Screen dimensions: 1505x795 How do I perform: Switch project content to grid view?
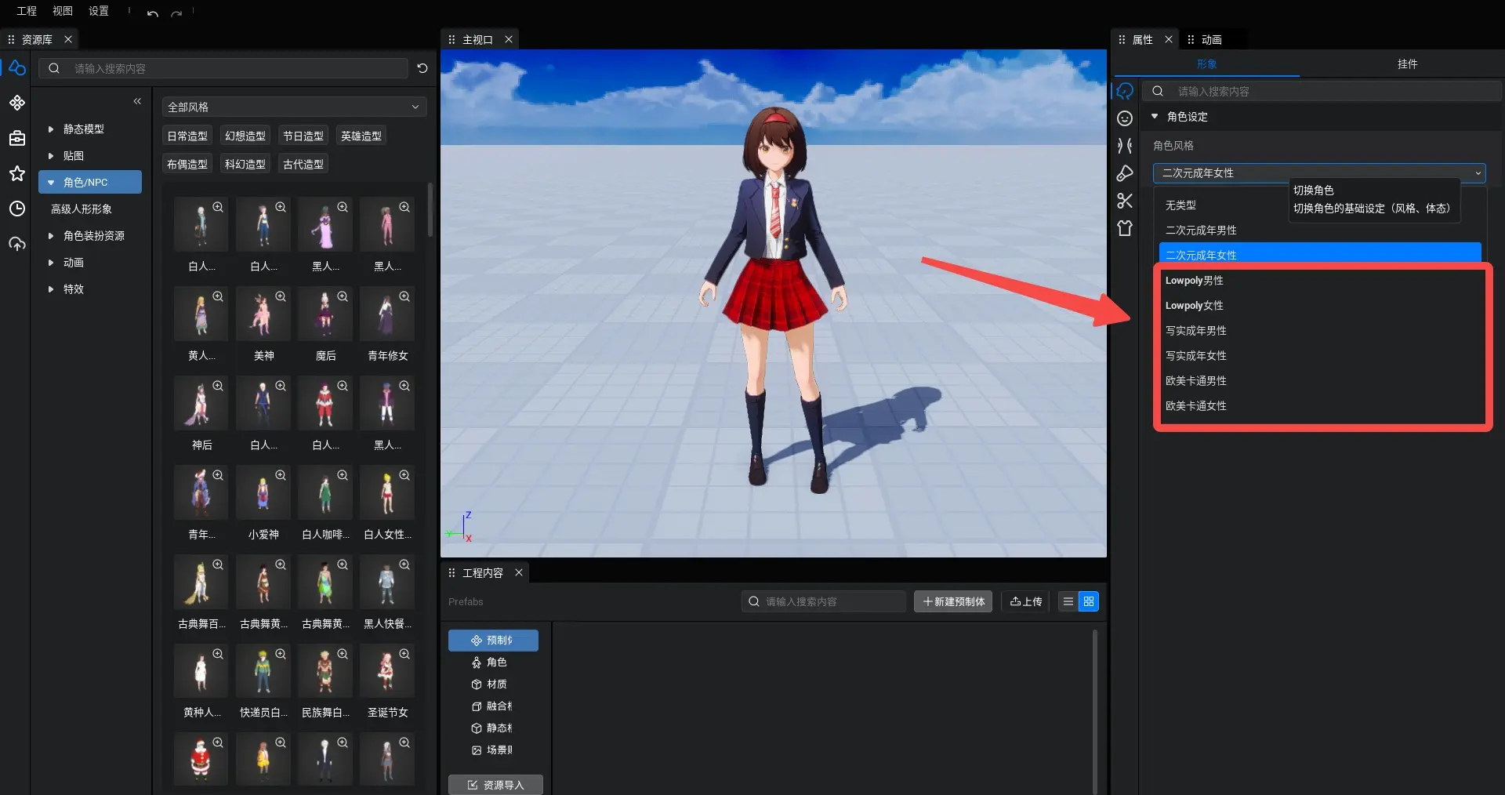(x=1089, y=601)
